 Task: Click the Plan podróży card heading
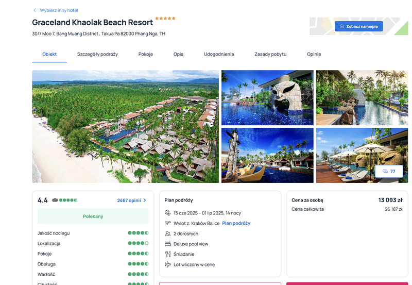coord(179,200)
